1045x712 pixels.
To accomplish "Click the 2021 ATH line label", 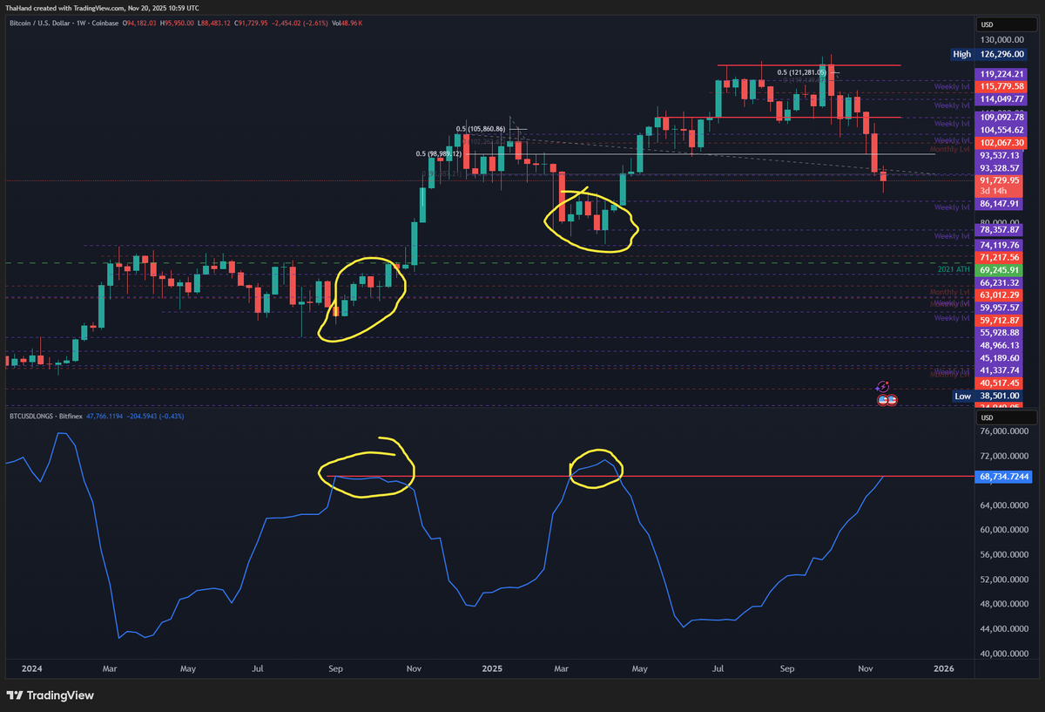I will [954, 270].
